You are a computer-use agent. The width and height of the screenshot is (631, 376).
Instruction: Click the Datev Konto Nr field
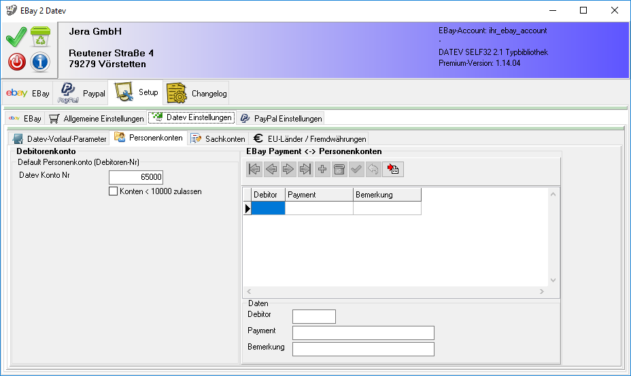coord(136,177)
